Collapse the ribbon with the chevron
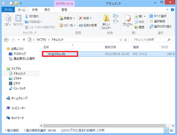The image size is (177, 135). coord(167,10)
